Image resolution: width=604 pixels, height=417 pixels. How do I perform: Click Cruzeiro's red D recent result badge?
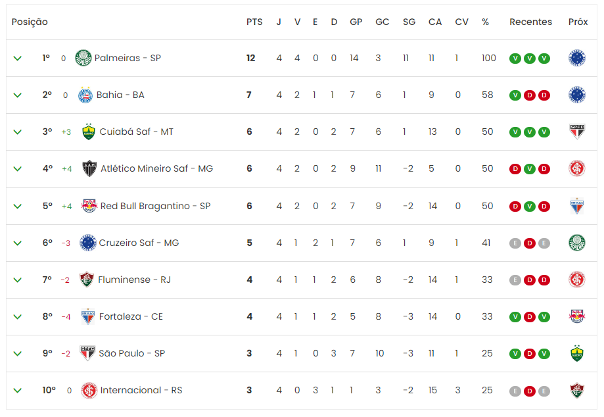(x=530, y=243)
